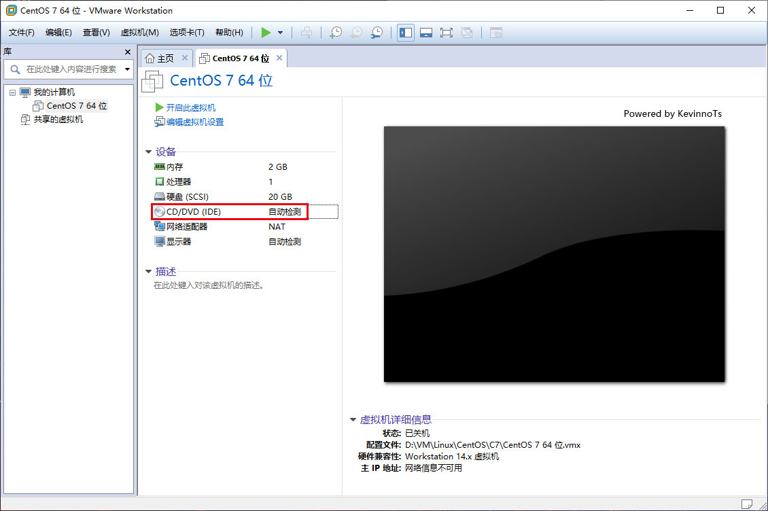Select the 处理器 device row

point(245,181)
